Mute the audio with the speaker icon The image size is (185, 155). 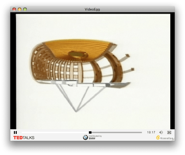point(161,132)
